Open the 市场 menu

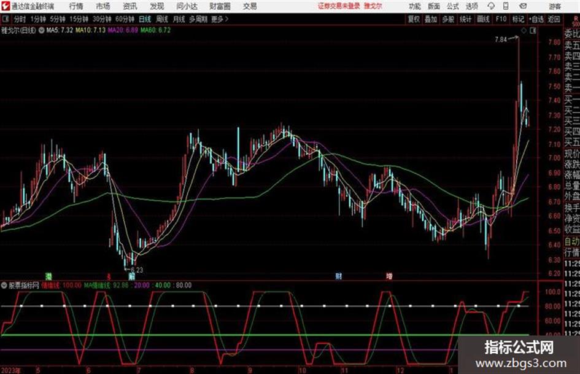tap(103, 6)
